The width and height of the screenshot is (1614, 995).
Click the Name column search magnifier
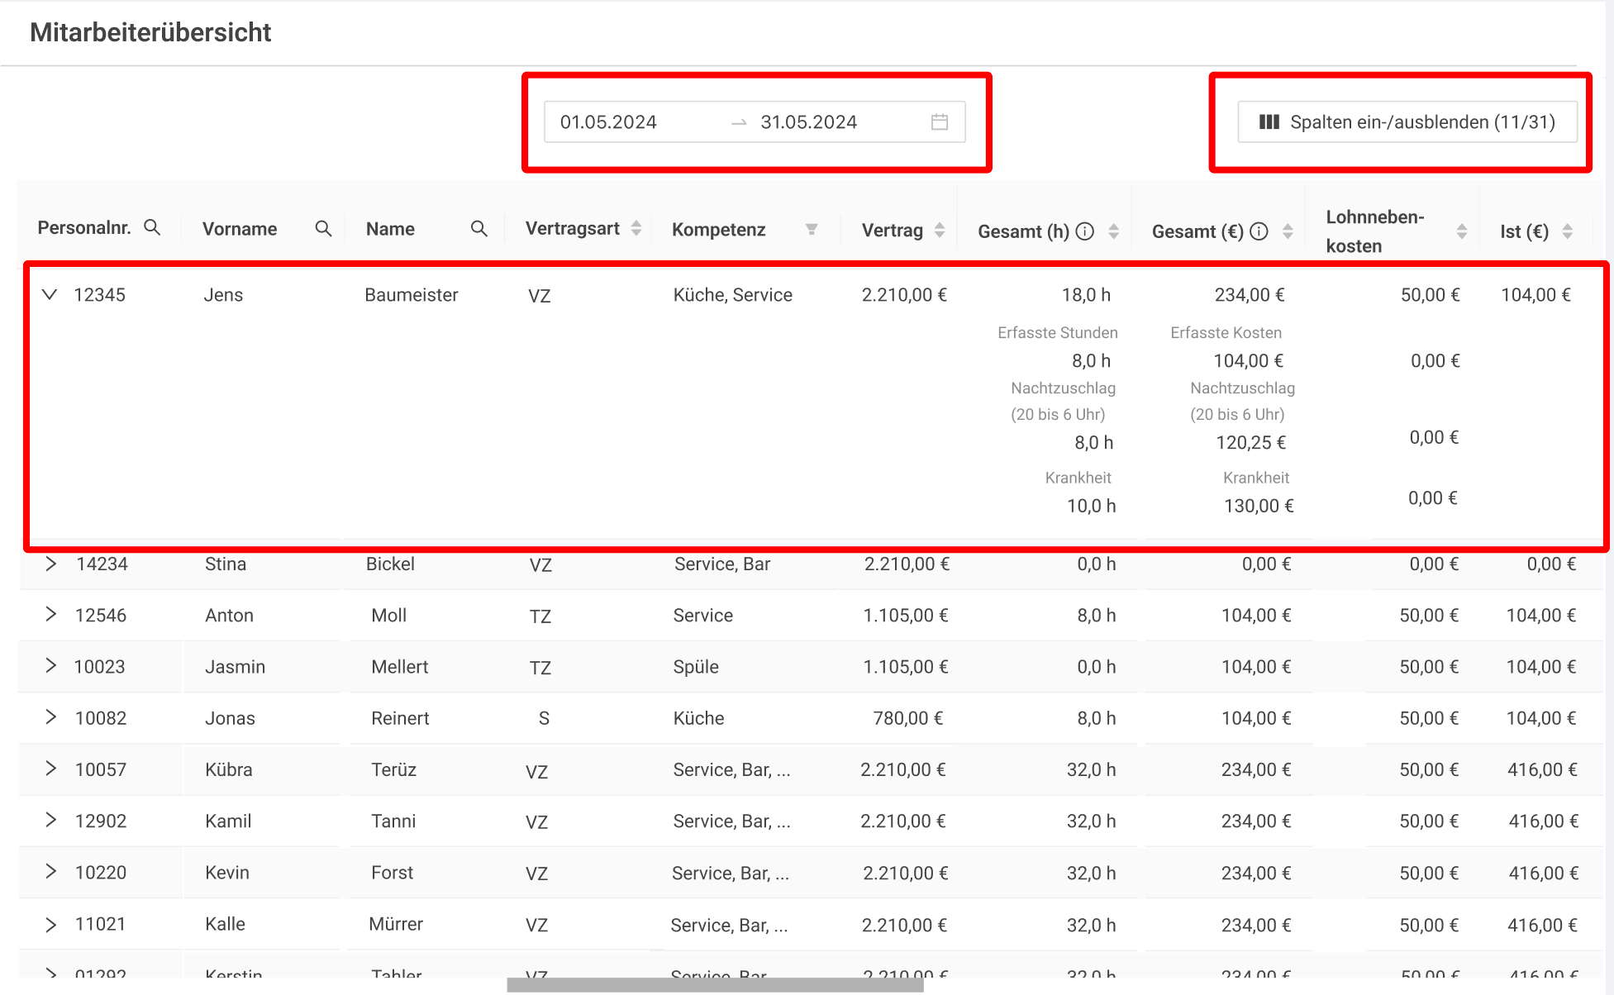[478, 229]
